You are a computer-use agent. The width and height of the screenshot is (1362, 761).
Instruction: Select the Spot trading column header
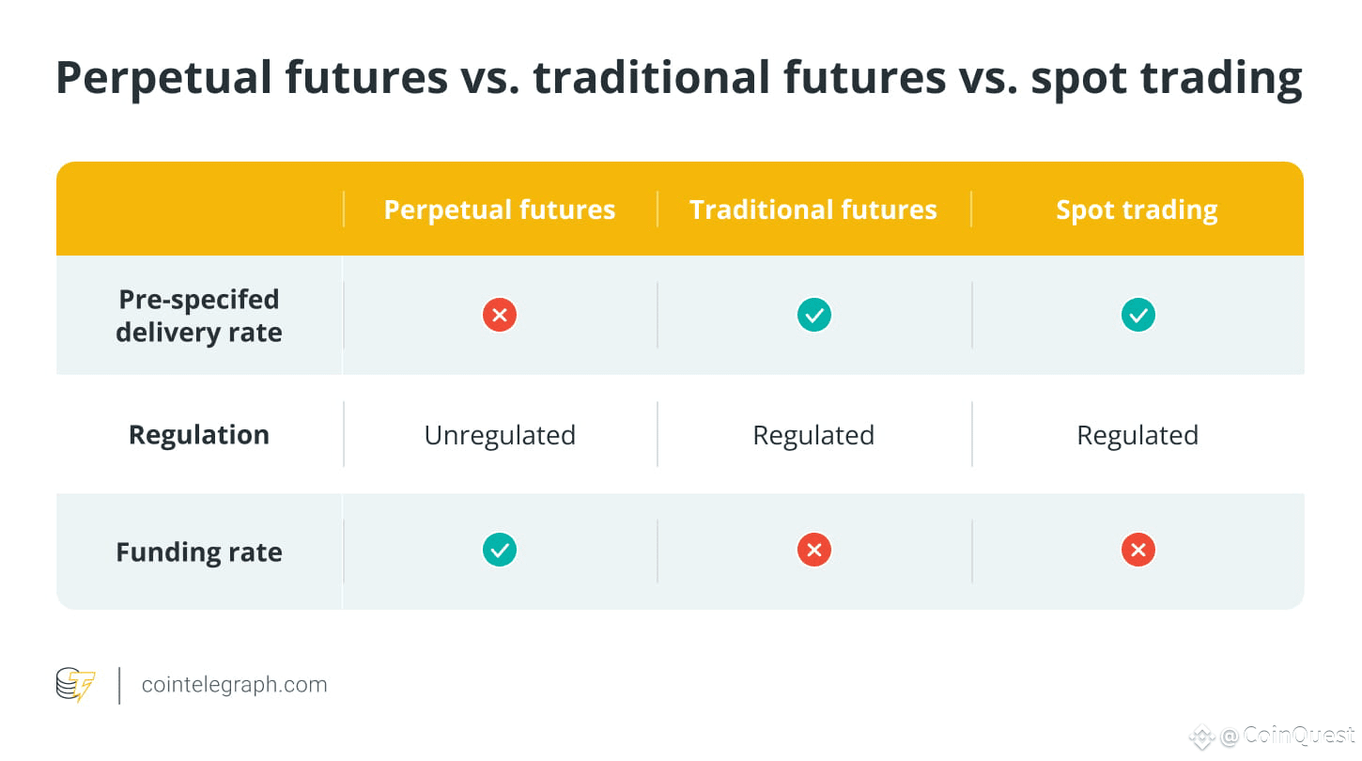[1137, 210]
